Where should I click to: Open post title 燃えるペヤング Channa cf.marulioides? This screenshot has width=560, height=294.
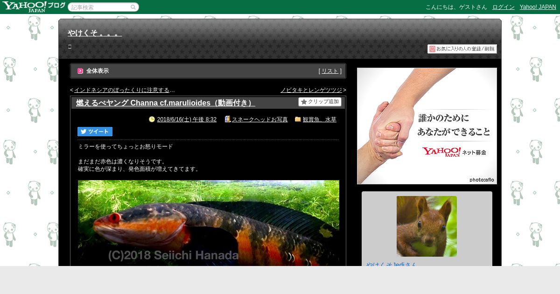[x=165, y=103]
